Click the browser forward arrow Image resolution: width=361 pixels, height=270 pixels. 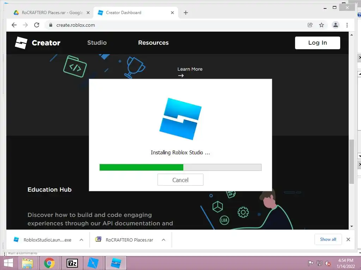point(25,25)
